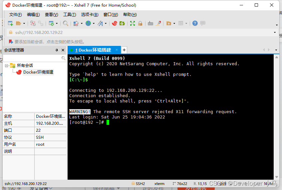Expand the file transfer dropdown arrow

pos(82,24)
